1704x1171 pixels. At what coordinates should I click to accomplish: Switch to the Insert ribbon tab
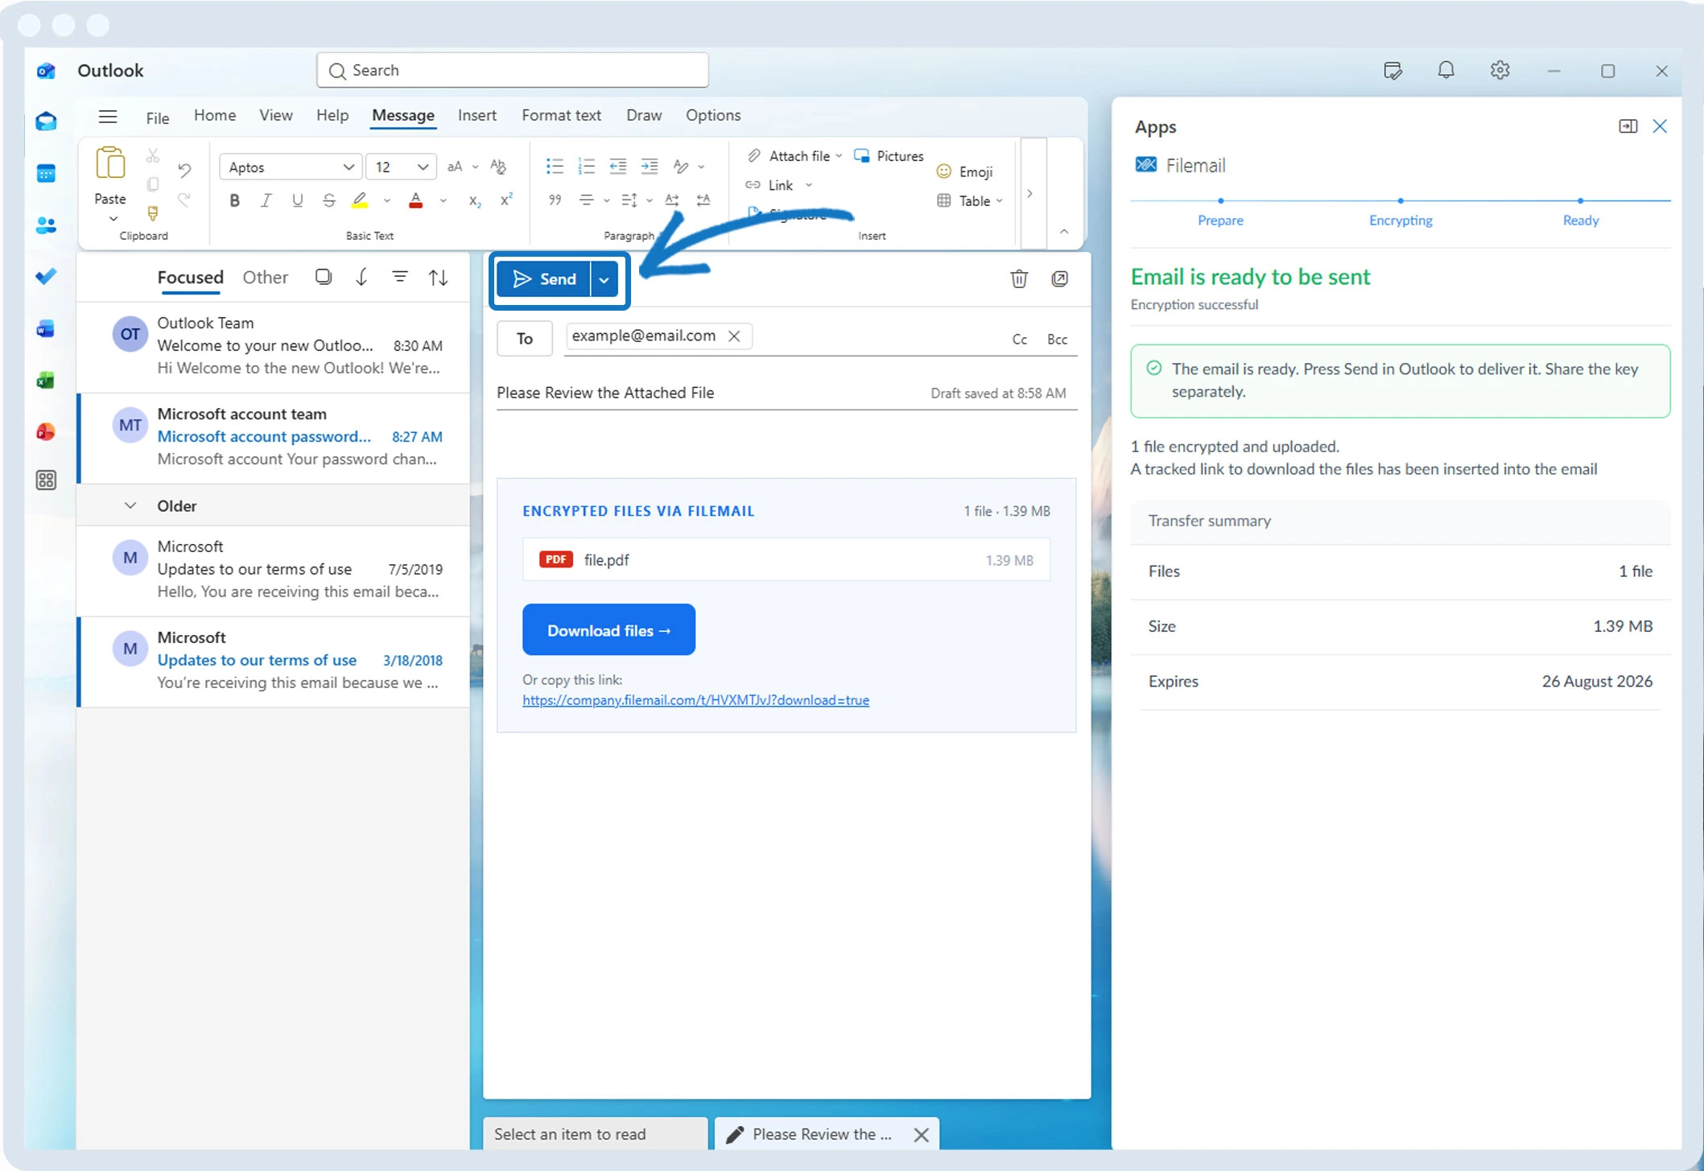477,115
